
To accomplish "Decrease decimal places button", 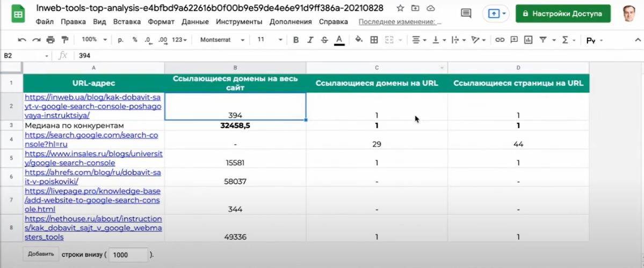I will pyautogui.click(x=148, y=40).
